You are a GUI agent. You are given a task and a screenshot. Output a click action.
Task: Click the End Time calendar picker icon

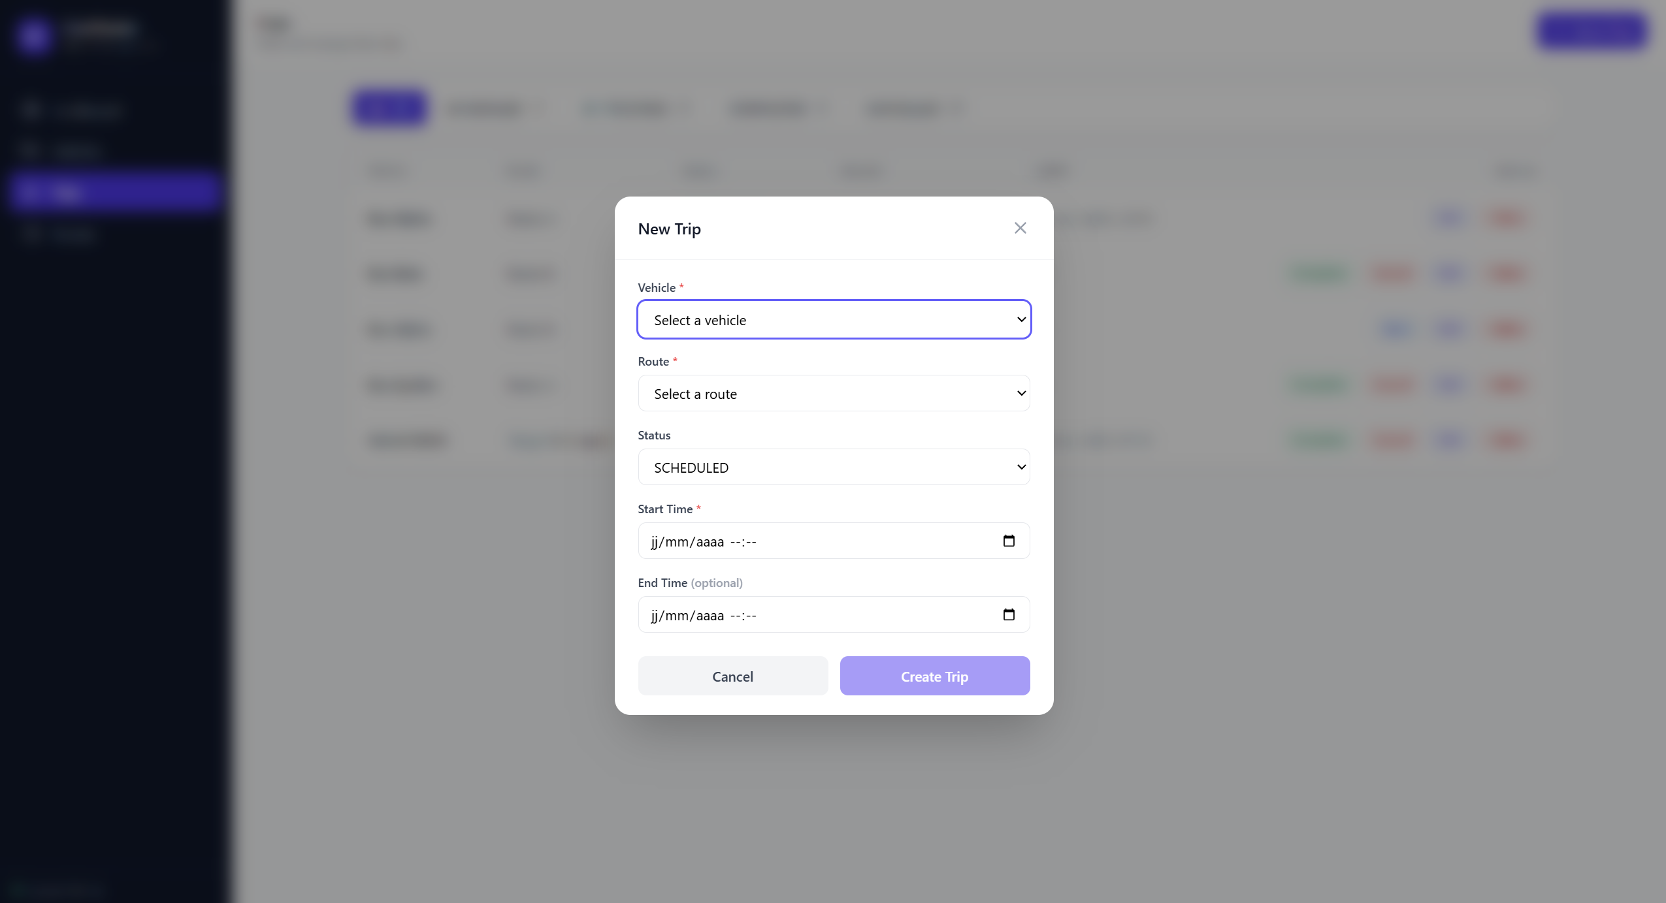pos(1007,614)
